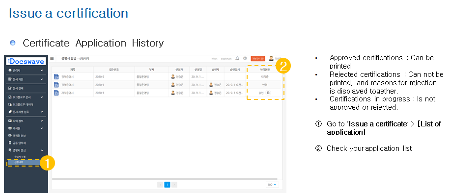This screenshot has height=193, width=451.
Task: Click approver avatar in rejected 경력증명서 row
Action: coord(211,85)
